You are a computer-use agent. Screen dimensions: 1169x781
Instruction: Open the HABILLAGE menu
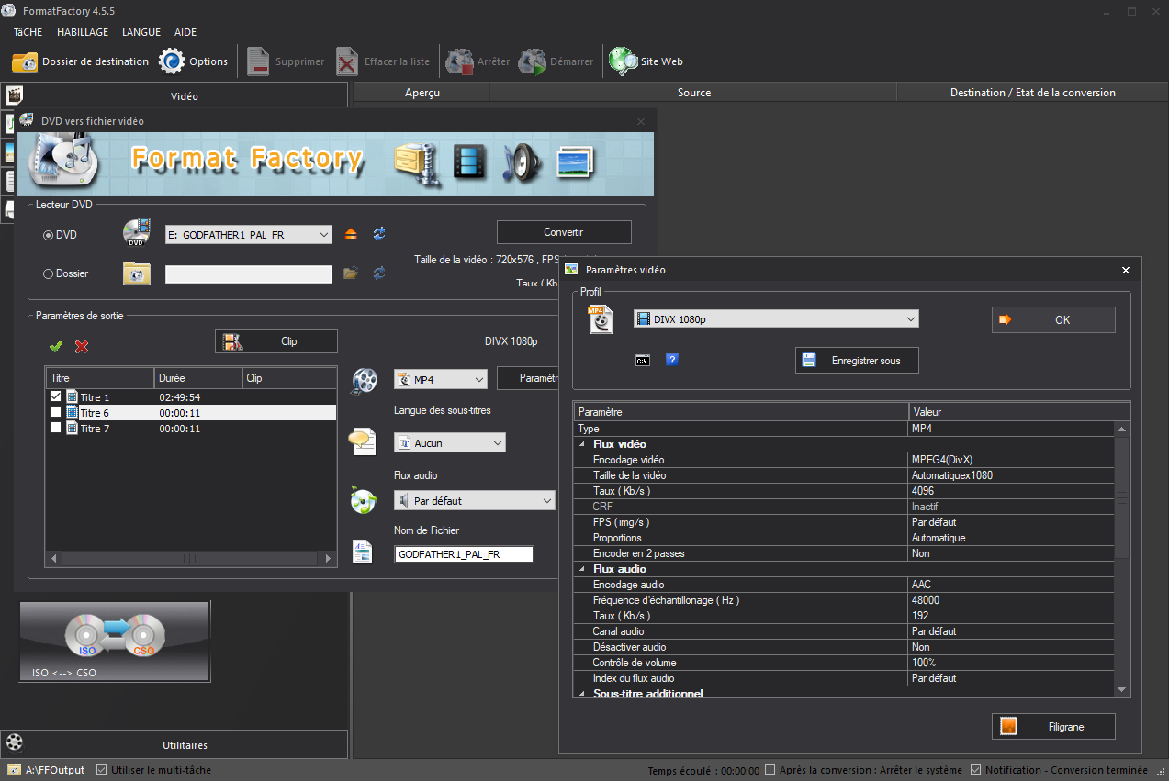[83, 32]
